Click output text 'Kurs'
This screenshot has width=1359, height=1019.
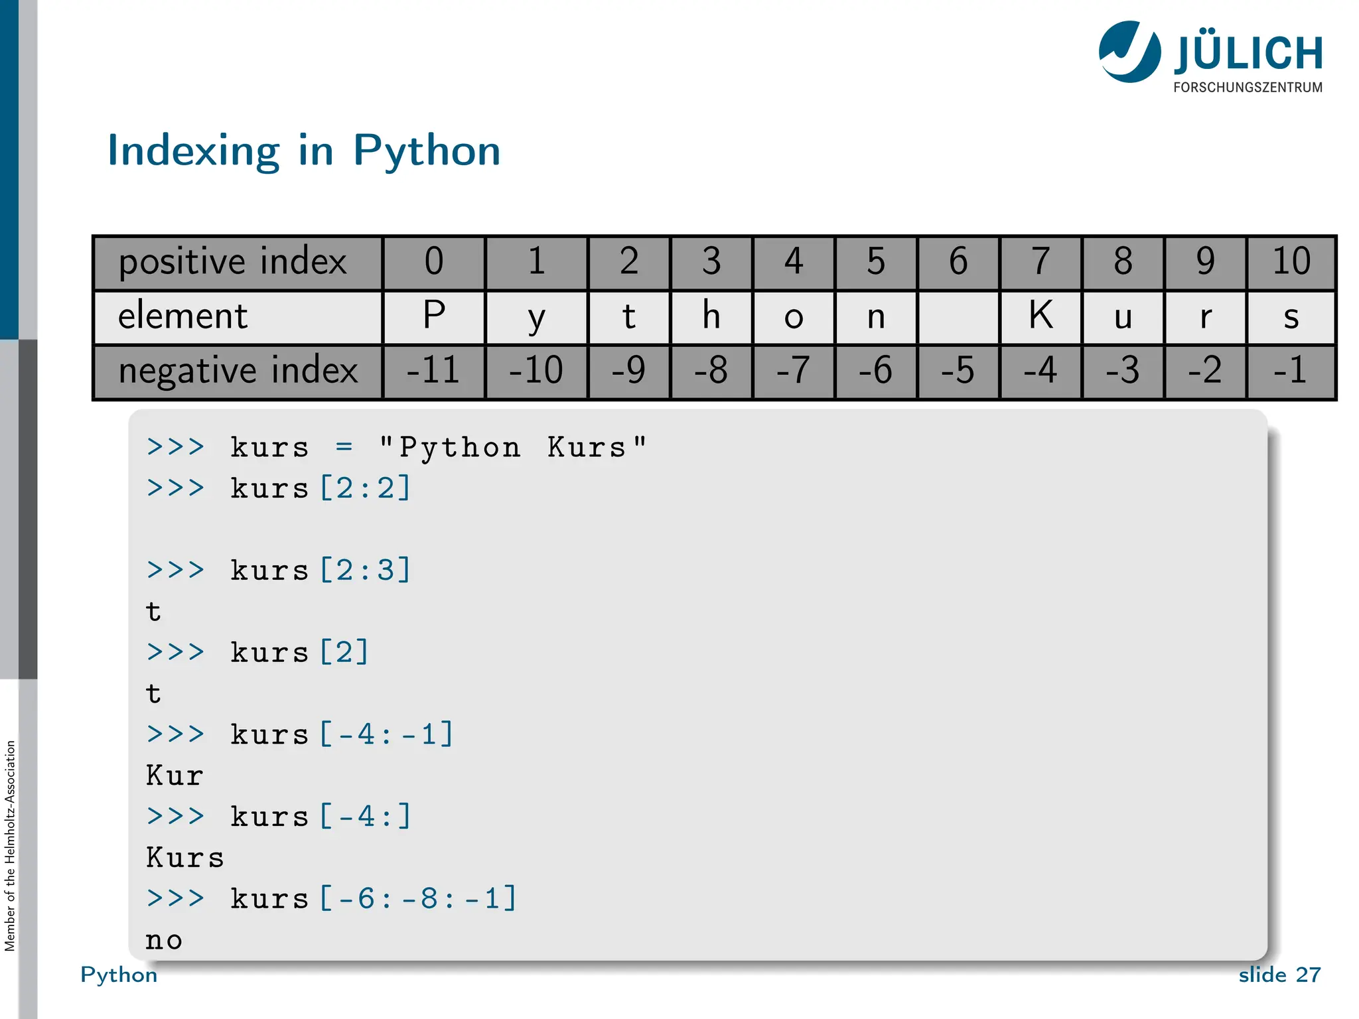tap(185, 858)
